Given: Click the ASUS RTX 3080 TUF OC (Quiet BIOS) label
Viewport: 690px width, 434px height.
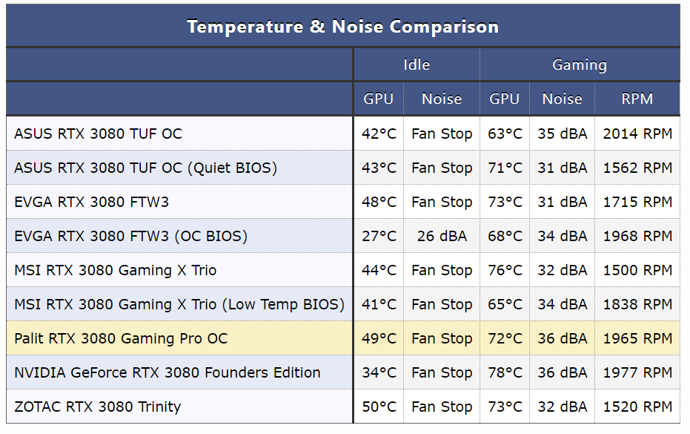Looking at the screenshot, I should 145,168.
